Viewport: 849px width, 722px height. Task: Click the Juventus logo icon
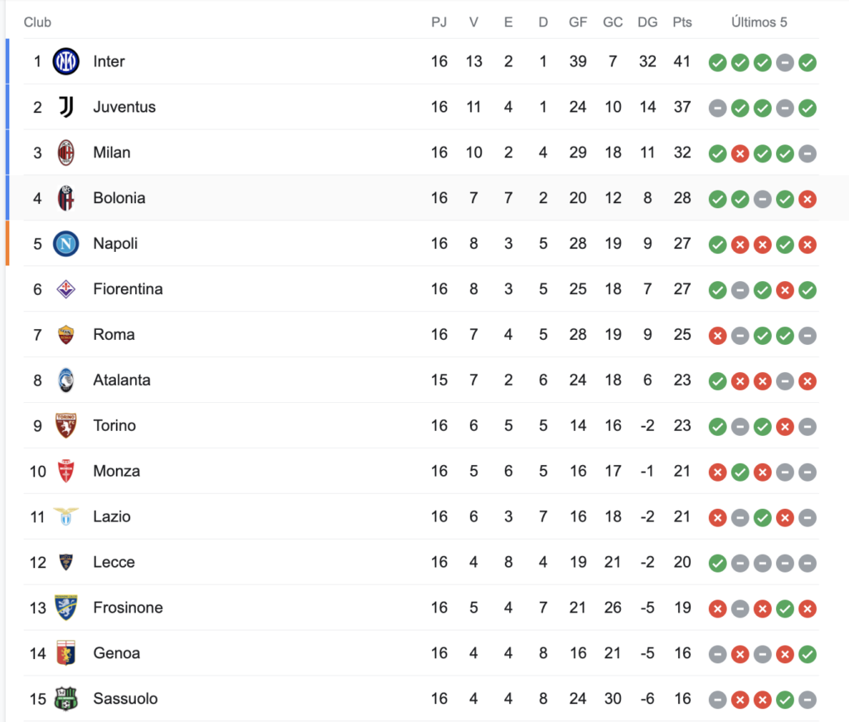(66, 107)
